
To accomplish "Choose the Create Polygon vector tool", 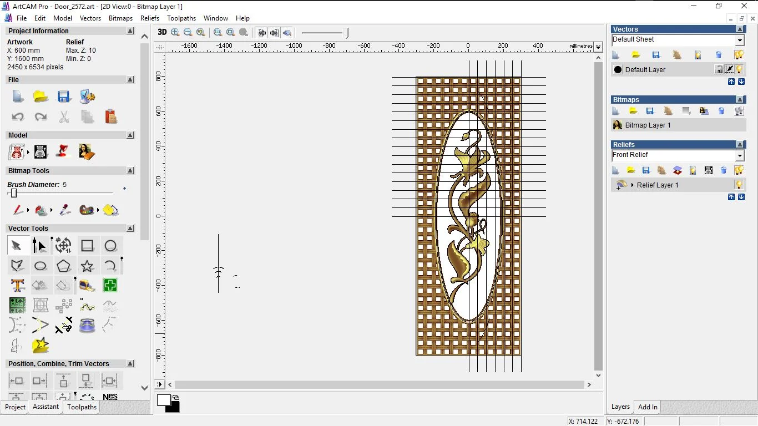I will [64, 266].
